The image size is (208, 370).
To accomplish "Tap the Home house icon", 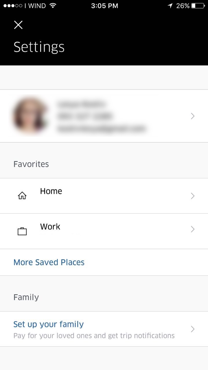I will [22, 196].
